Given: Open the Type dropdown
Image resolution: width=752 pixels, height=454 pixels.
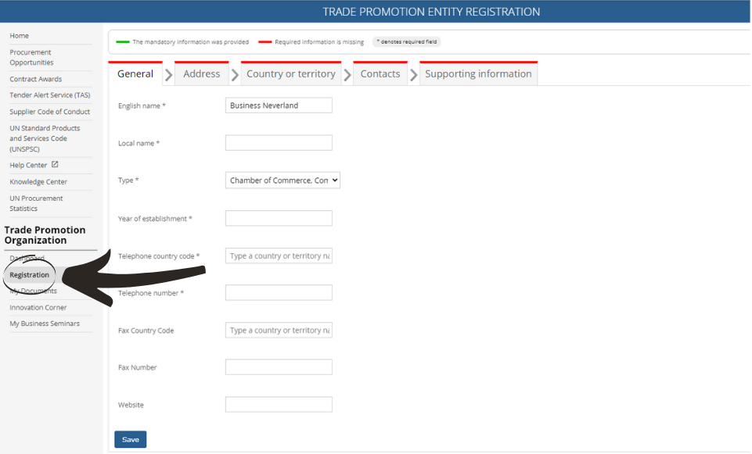Looking at the screenshot, I should (x=282, y=180).
